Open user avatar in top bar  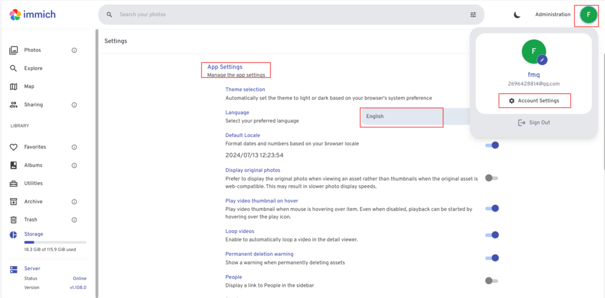click(588, 15)
